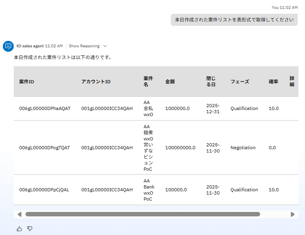Click the thumbs up feedback icon
Viewport: 305px width, 235px height.
pyautogui.click(x=19, y=229)
